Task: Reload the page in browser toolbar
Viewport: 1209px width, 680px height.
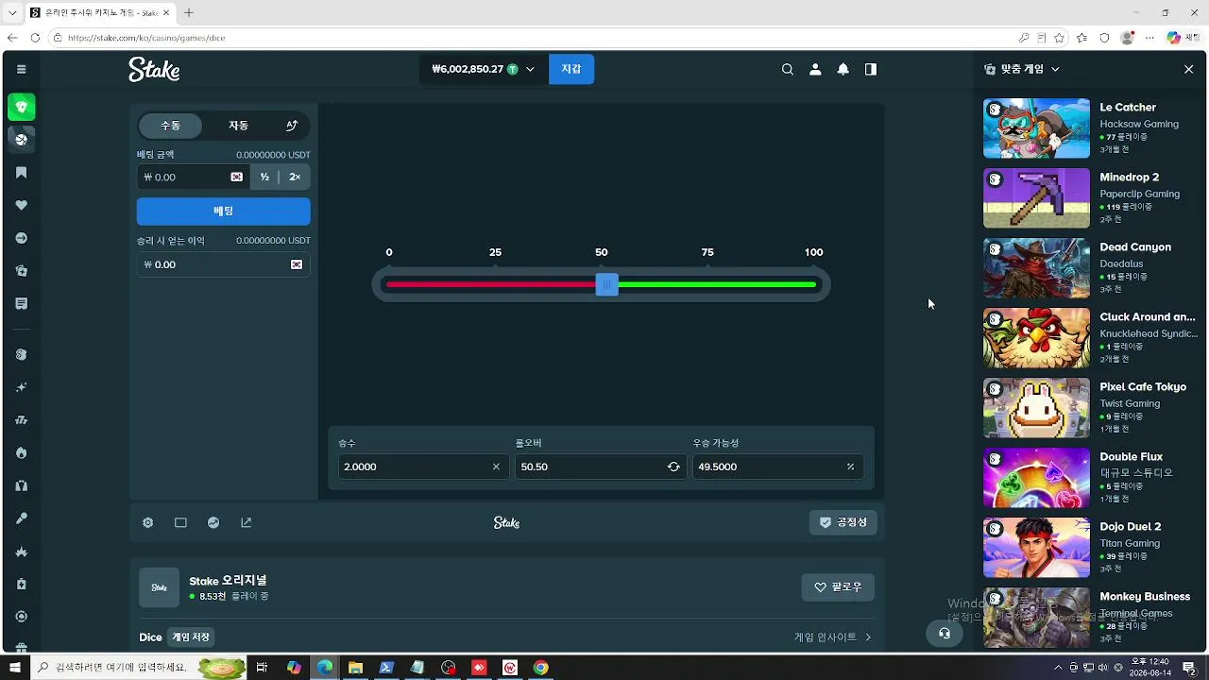Action: pyautogui.click(x=35, y=38)
